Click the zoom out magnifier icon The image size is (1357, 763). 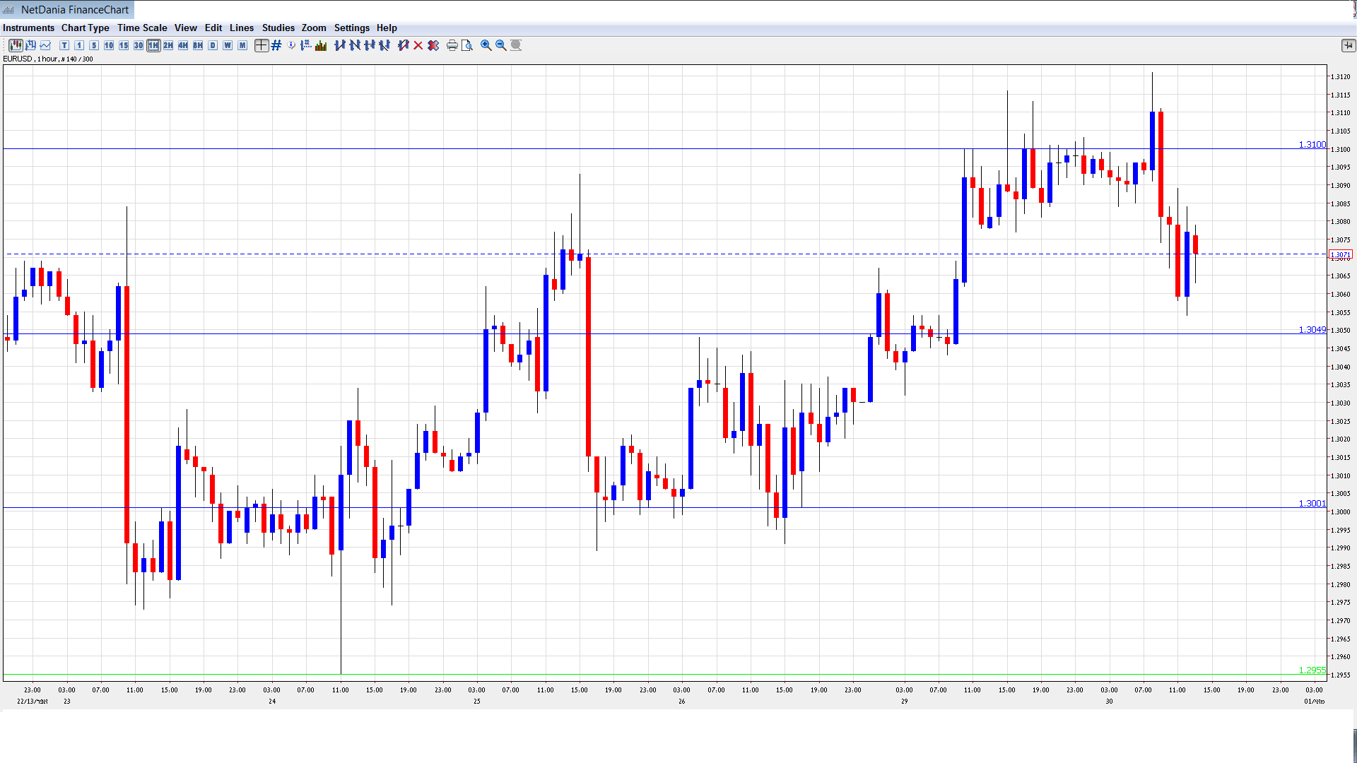[501, 45]
